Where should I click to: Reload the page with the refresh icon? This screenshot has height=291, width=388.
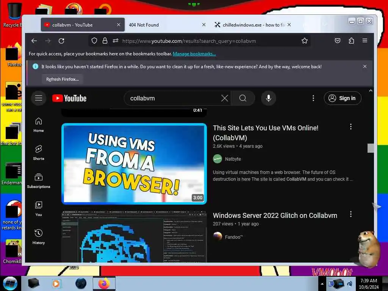pos(61,41)
